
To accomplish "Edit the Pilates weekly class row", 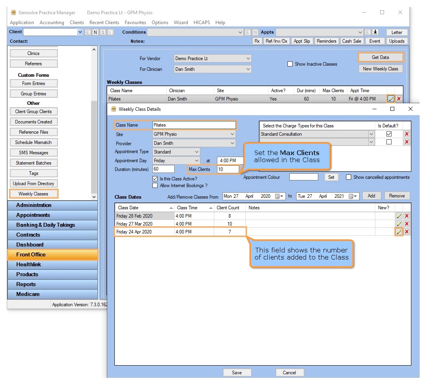I will pyautogui.click(x=391, y=99).
